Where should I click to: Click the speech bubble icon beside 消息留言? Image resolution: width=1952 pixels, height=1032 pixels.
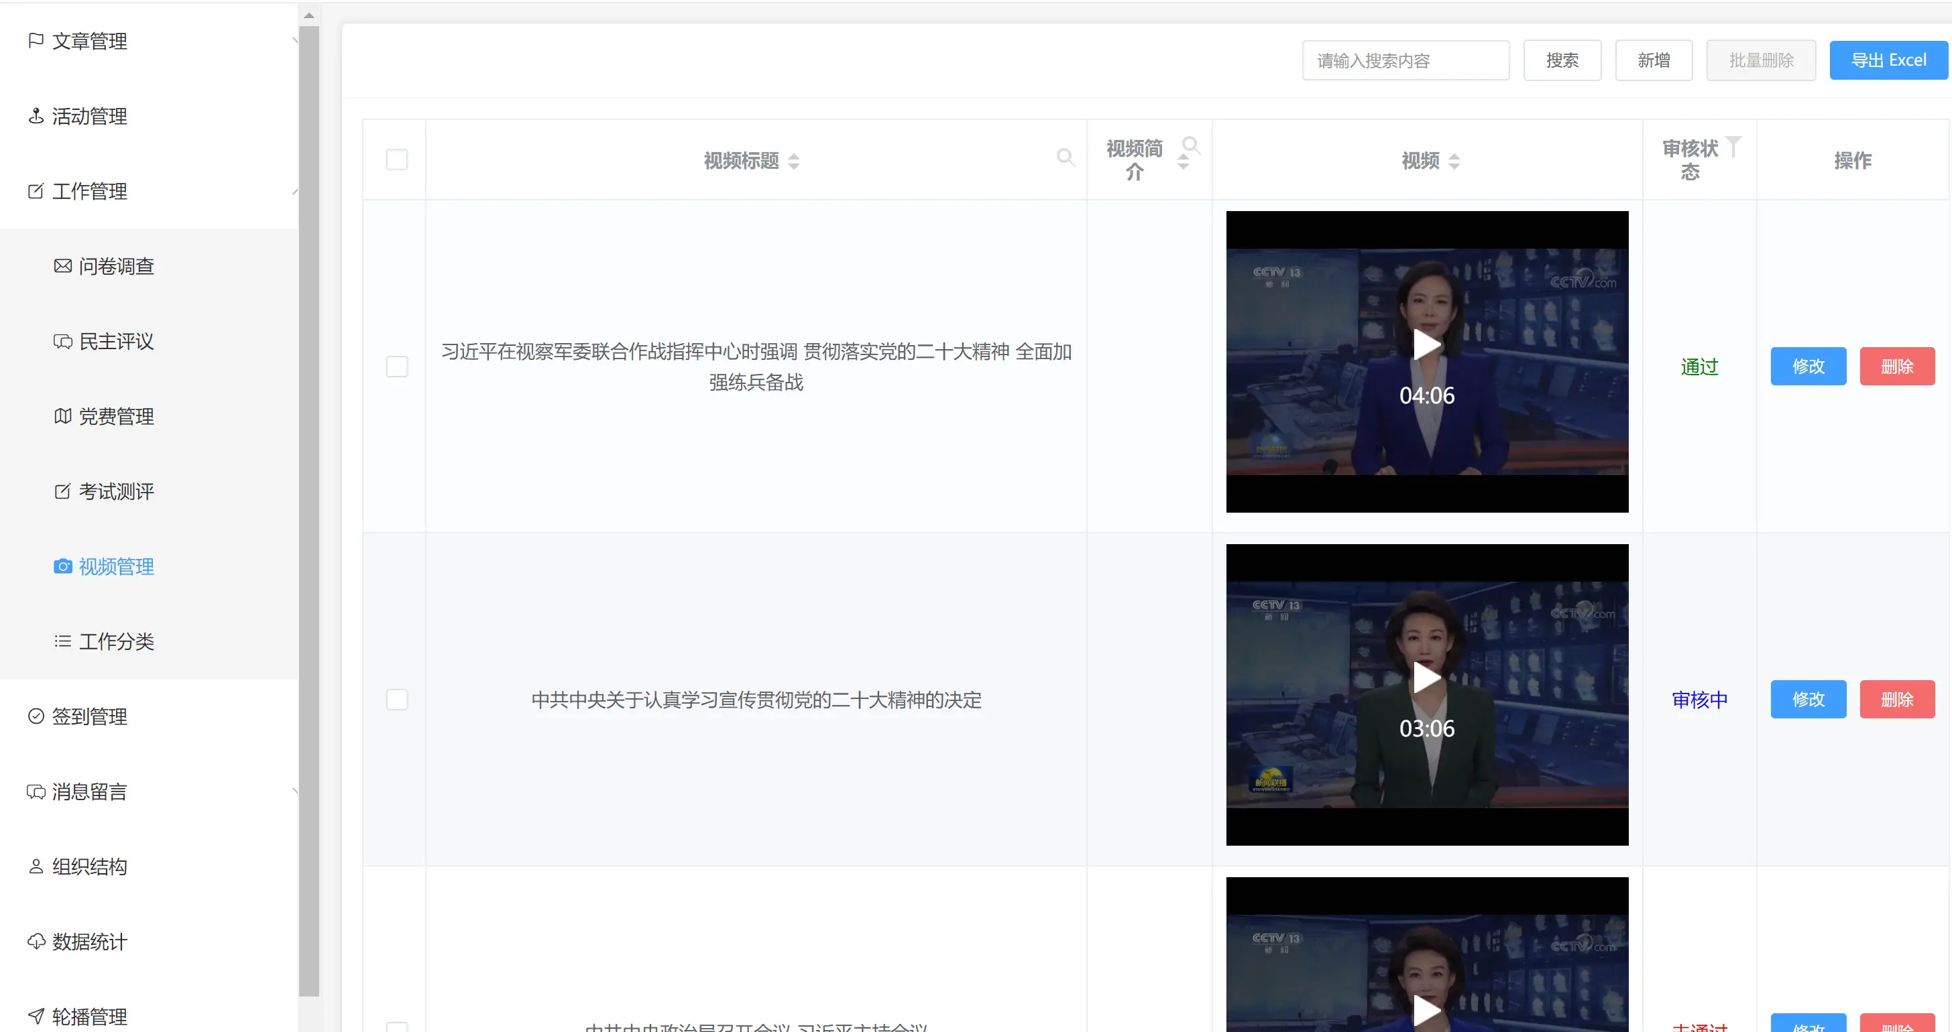click(36, 791)
